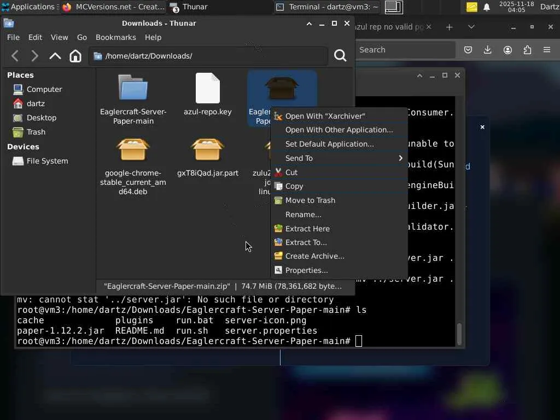
Task: Choose Create Archive option
Action: [339, 256]
